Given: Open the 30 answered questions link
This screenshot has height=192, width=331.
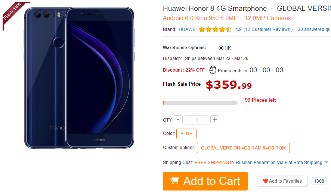Looking at the screenshot, I should click(314, 29).
